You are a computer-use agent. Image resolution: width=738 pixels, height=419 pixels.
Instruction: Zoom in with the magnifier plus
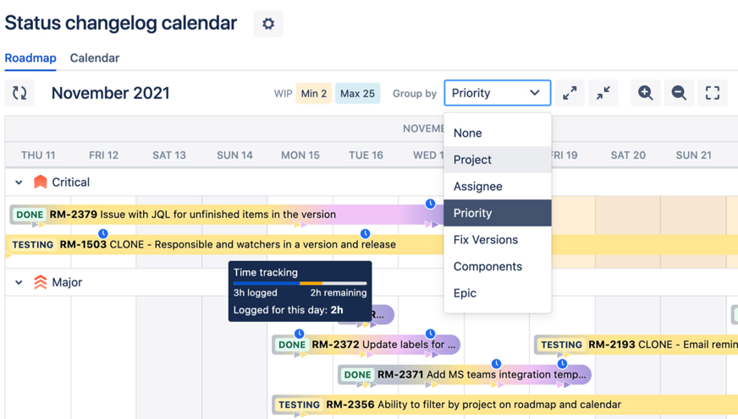(x=646, y=93)
